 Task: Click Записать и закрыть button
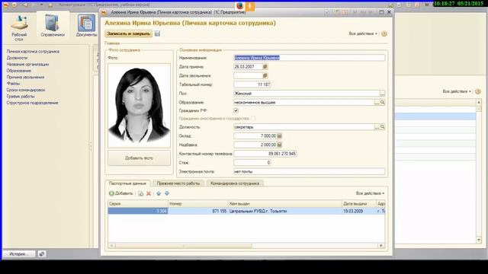pos(129,33)
